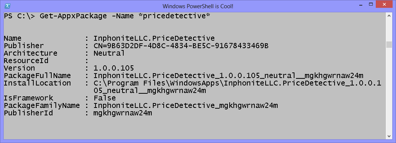This screenshot has height=143, width=396.
Task: Click the PublisherId value mgkhgwrnaw24m
Action: point(123,113)
